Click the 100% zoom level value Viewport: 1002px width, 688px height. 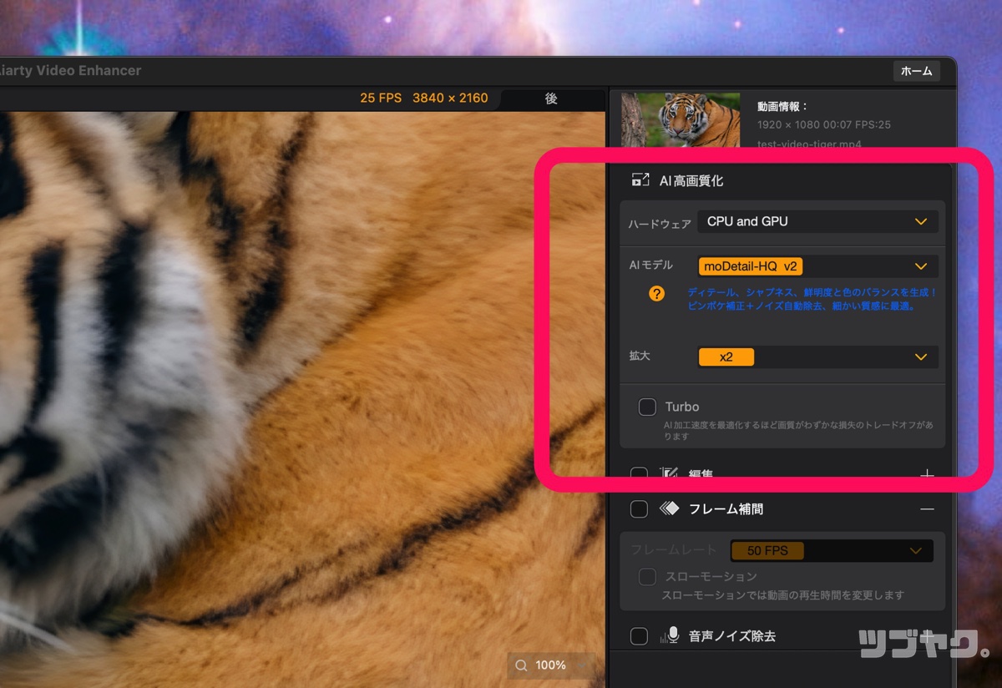551,665
